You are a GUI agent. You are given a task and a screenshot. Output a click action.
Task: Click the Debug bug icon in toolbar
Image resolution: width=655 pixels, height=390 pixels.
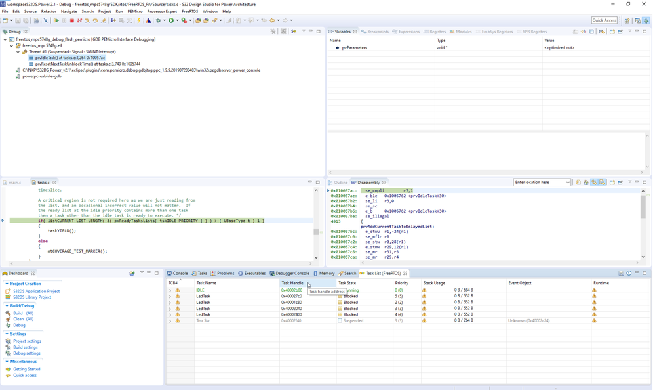click(159, 20)
